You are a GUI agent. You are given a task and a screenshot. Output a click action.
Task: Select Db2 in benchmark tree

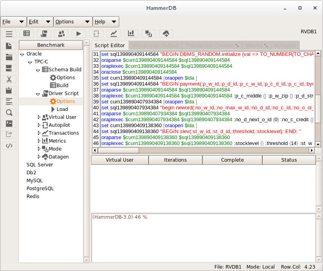[x=31, y=173]
